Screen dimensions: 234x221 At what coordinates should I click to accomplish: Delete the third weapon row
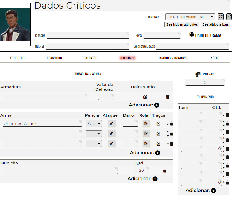tap(172, 144)
